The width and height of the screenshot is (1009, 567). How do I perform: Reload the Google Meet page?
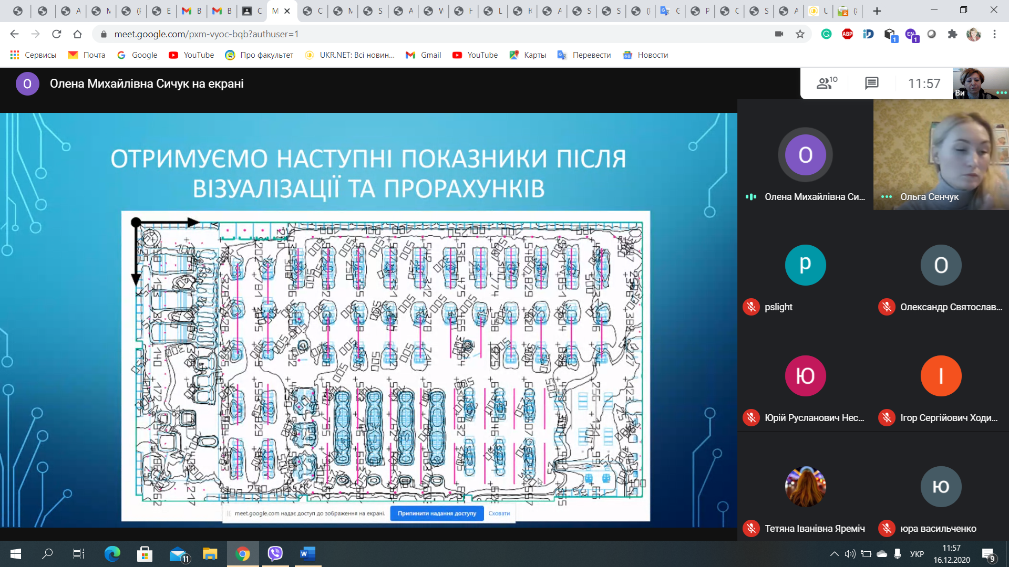[x=57, y=34]
